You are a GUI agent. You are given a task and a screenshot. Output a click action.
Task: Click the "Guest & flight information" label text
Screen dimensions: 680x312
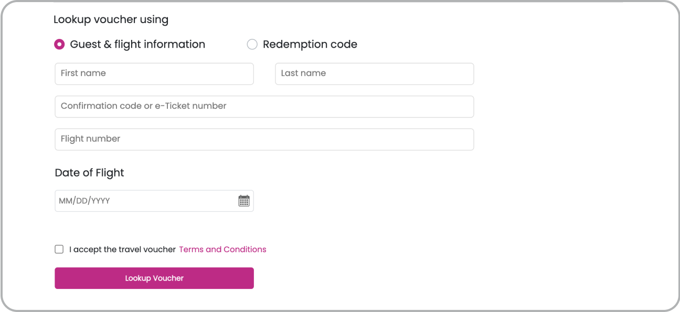tap(137, 45)
